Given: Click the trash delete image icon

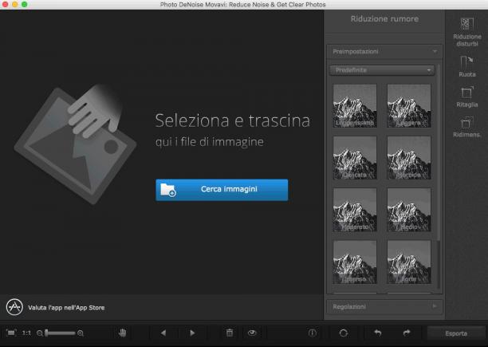Looking at the screenshot, I should tap(230, 333).
